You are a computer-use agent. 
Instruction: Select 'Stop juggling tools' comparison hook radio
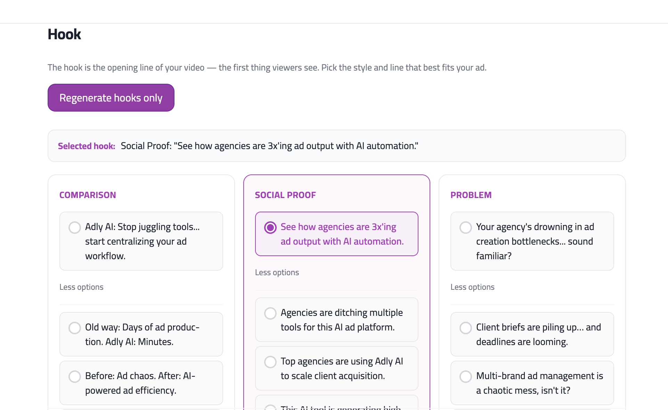pos(75,228)
